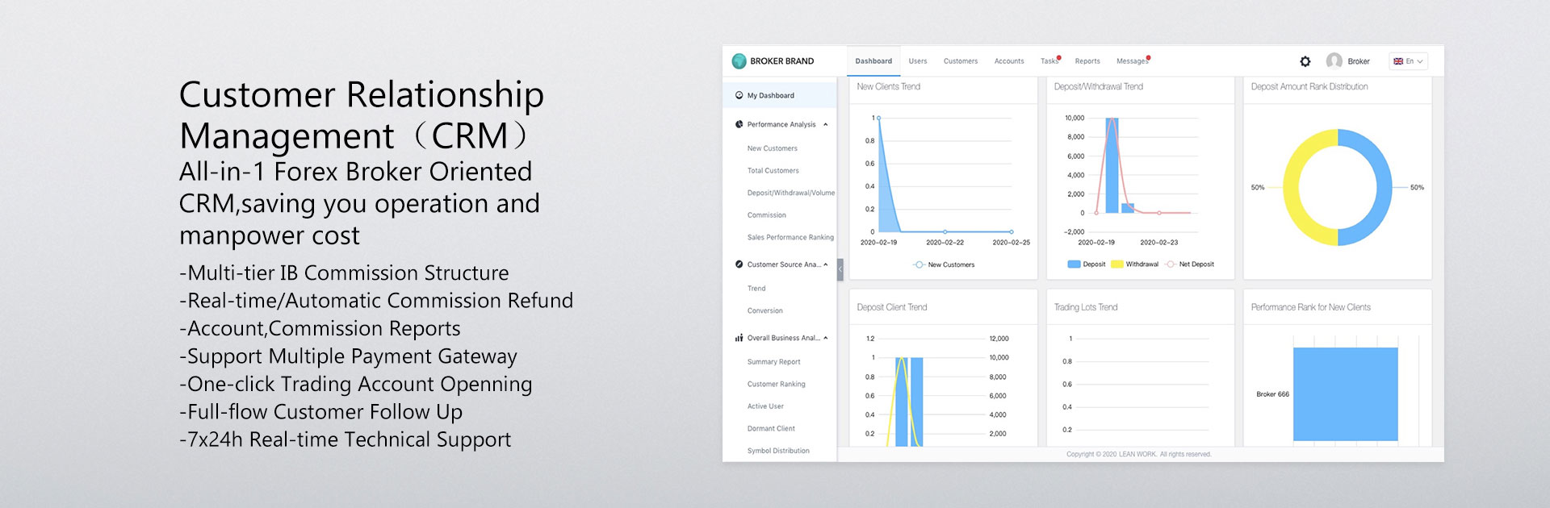Click the Customer Source Analysis icon
The height and width of the screenshot is (508, 1550).
pyautogui.click(x=739, y=264)
